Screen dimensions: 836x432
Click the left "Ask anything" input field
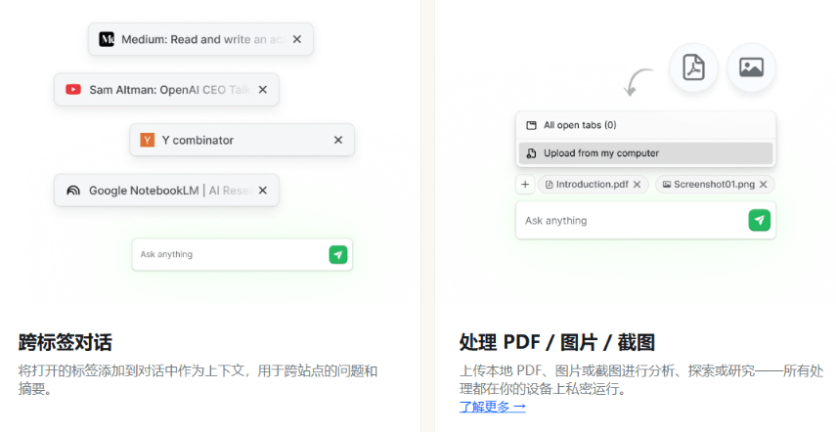click(230, 255)
